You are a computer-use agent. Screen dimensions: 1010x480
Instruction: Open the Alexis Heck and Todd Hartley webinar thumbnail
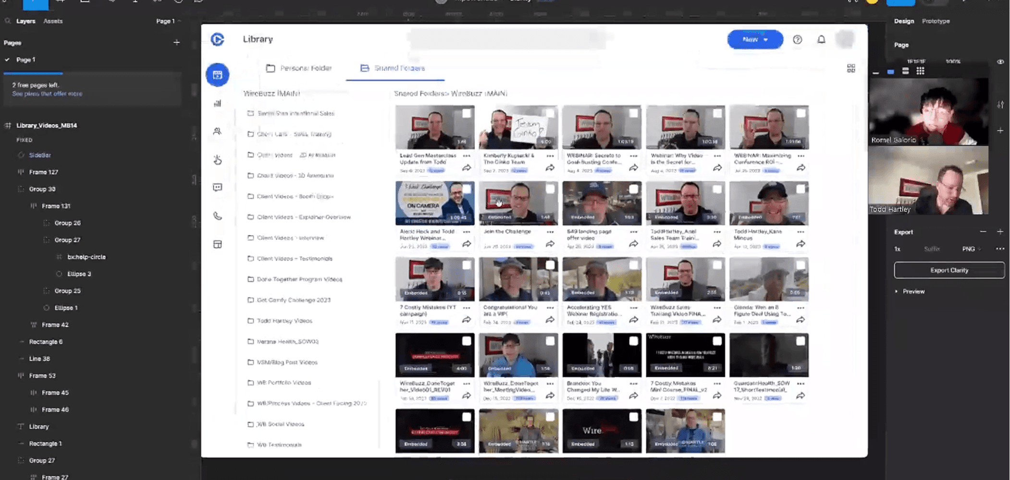tap(435, 203)
